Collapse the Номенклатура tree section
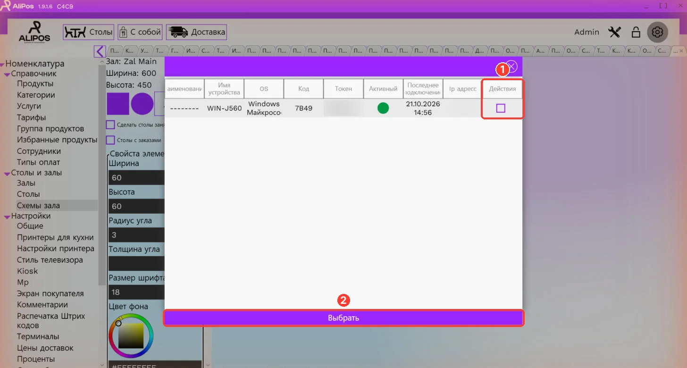The image size is (687, 368). 2,64
